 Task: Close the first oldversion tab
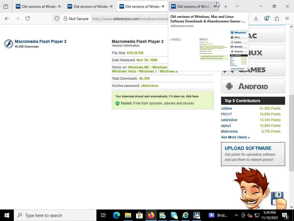[x=59, y=6]
